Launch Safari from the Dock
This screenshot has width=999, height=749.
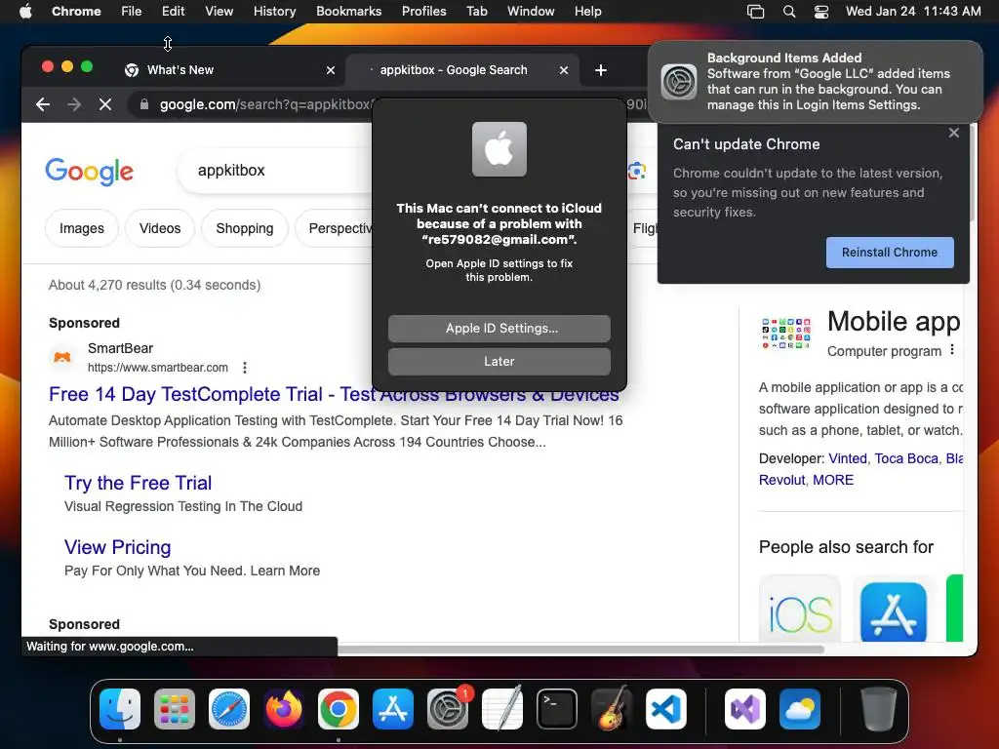[x=229, y=709]
